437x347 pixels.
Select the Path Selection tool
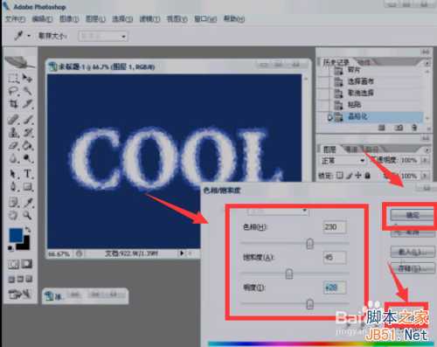click(x=13, y=174)
